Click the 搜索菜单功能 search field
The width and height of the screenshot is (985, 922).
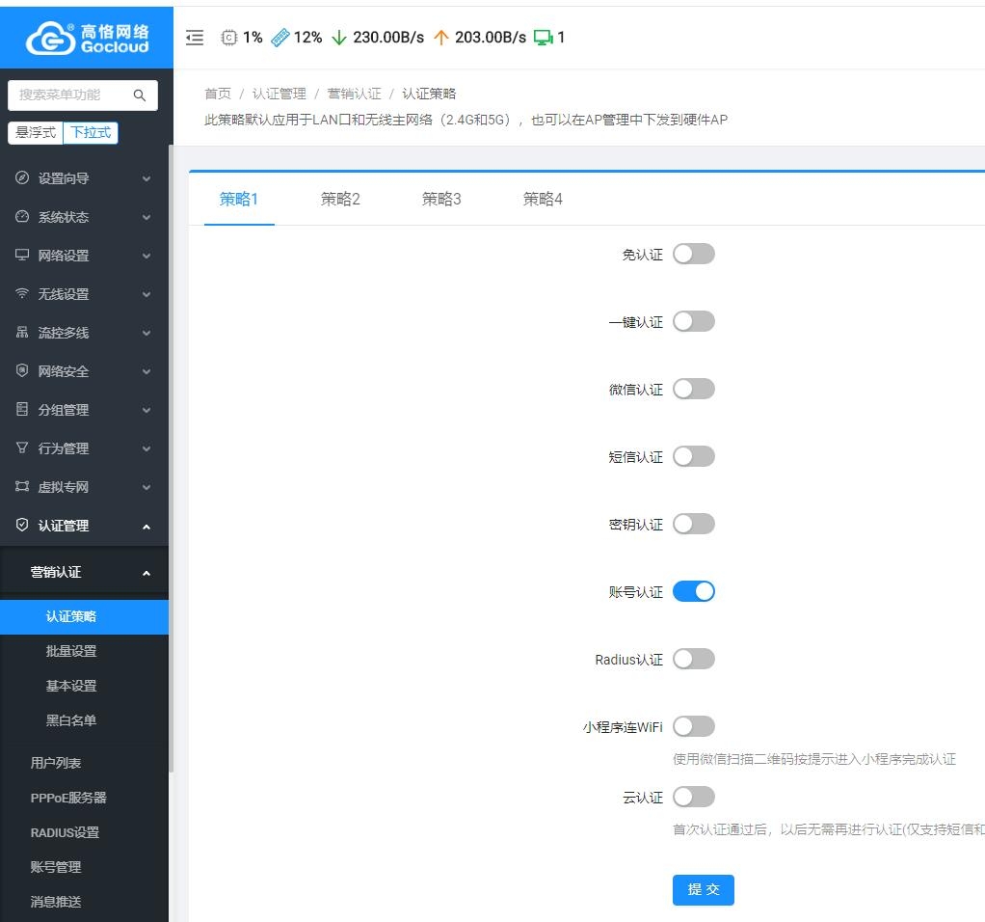(x=82, y=95)
